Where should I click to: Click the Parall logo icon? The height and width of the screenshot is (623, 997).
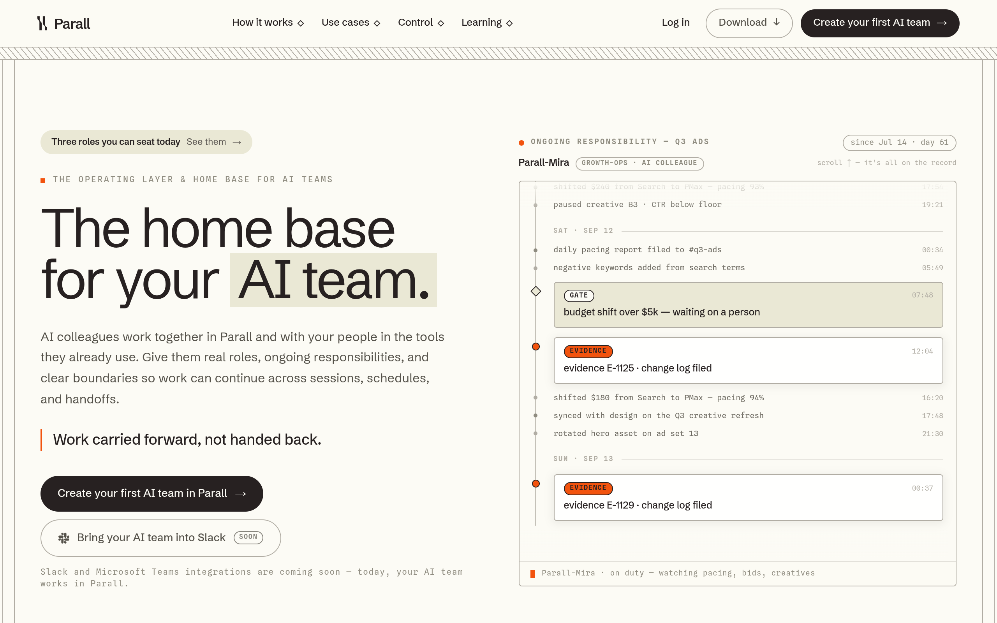pyautogui.click(x=42, y=23)
